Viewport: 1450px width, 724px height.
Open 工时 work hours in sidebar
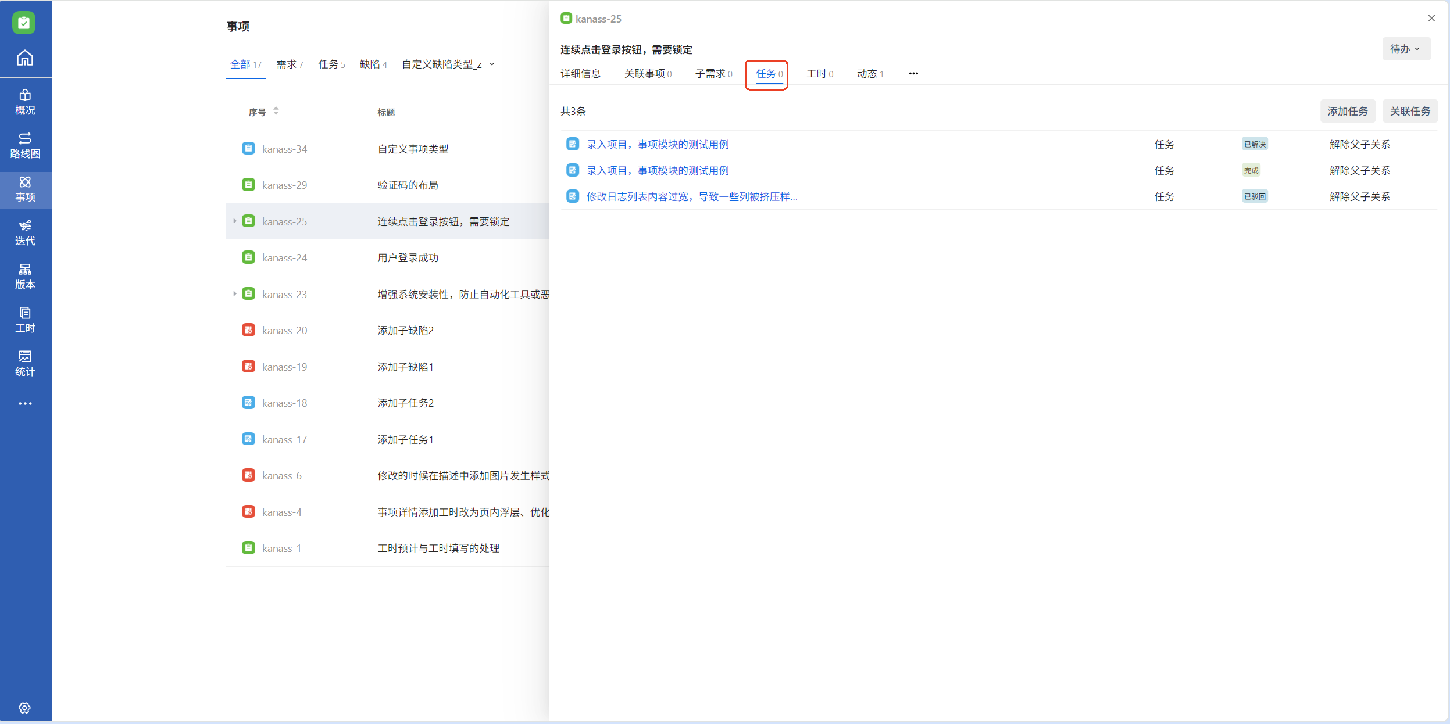click(x=25, y=320)
